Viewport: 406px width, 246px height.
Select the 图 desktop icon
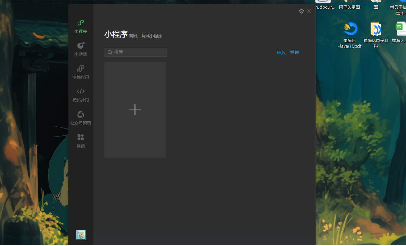(x=376, y=5)
